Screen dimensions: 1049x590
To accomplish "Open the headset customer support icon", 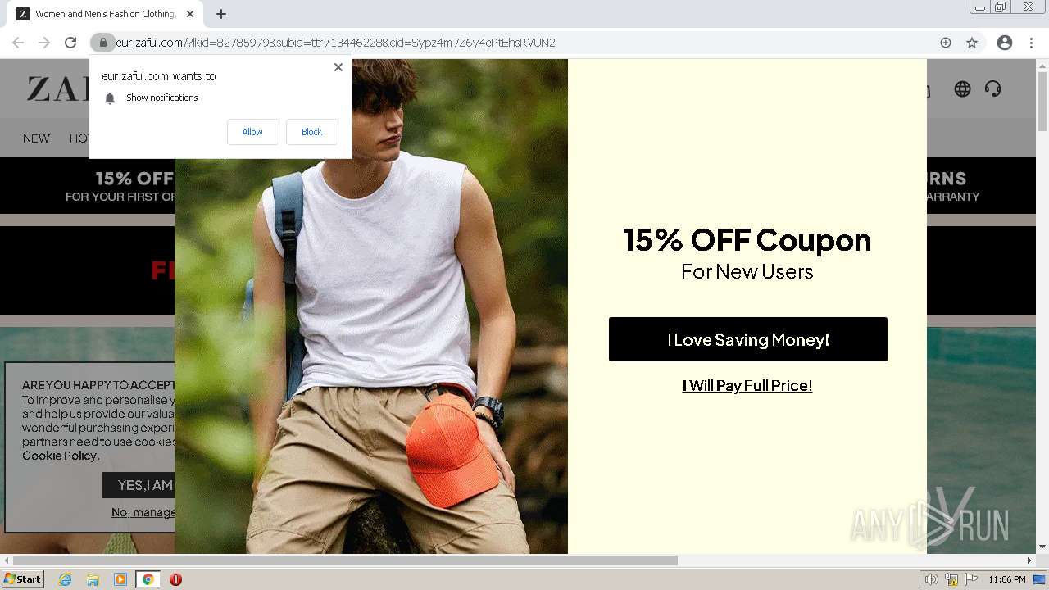I will coord(992,88).
